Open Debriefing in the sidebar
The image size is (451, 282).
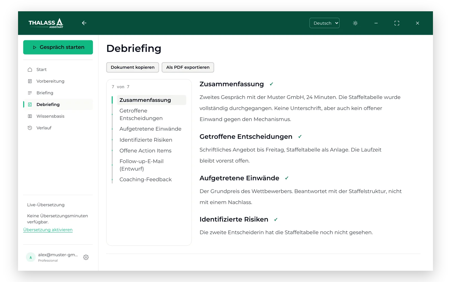[x=58, y=104]
